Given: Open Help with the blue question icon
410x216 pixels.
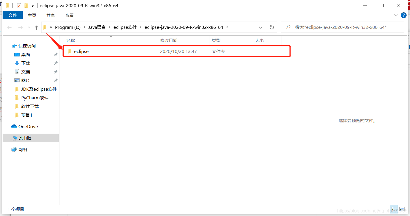Looking at the screenshot, I should 404,15.
